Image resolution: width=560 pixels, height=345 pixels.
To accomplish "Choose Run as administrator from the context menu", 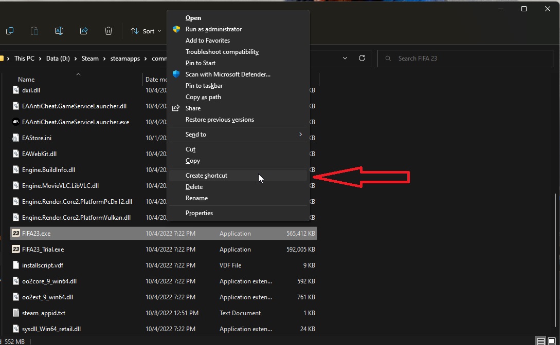I will click(213, 29).
